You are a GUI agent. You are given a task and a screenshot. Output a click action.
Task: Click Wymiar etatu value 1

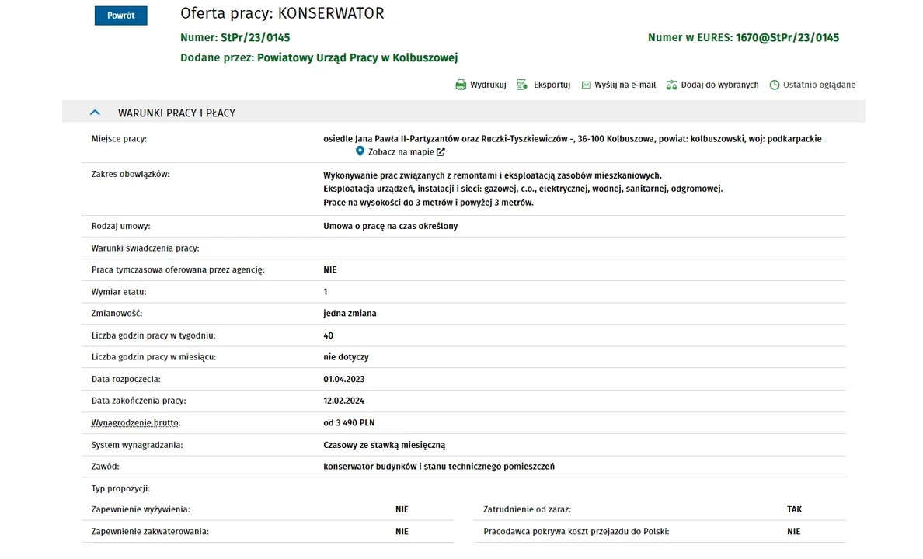point(326,292)
